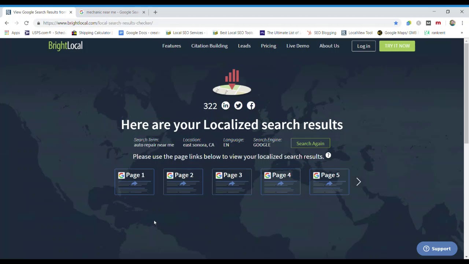Open the Chrome three-dot menu
Image resolution: width=469 pixels, height=264 pixels.
[462, 23]
